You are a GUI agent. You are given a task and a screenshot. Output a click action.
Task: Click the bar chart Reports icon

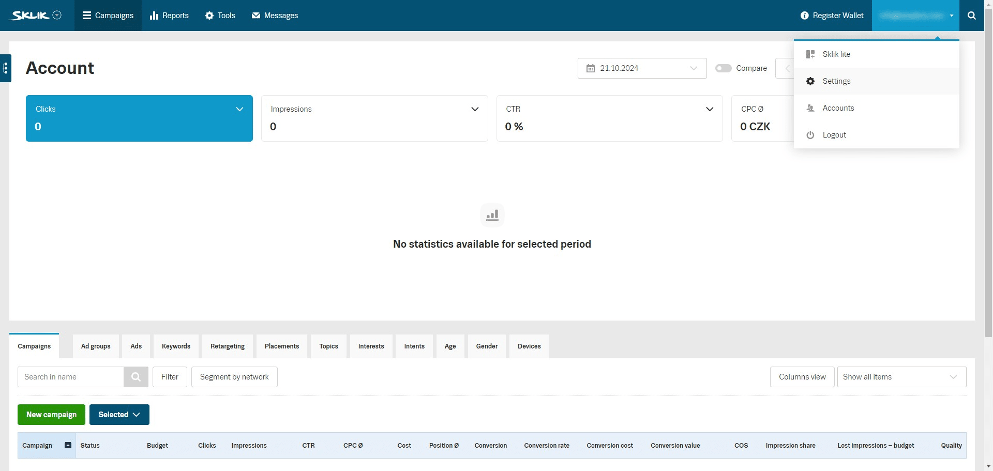154,16
